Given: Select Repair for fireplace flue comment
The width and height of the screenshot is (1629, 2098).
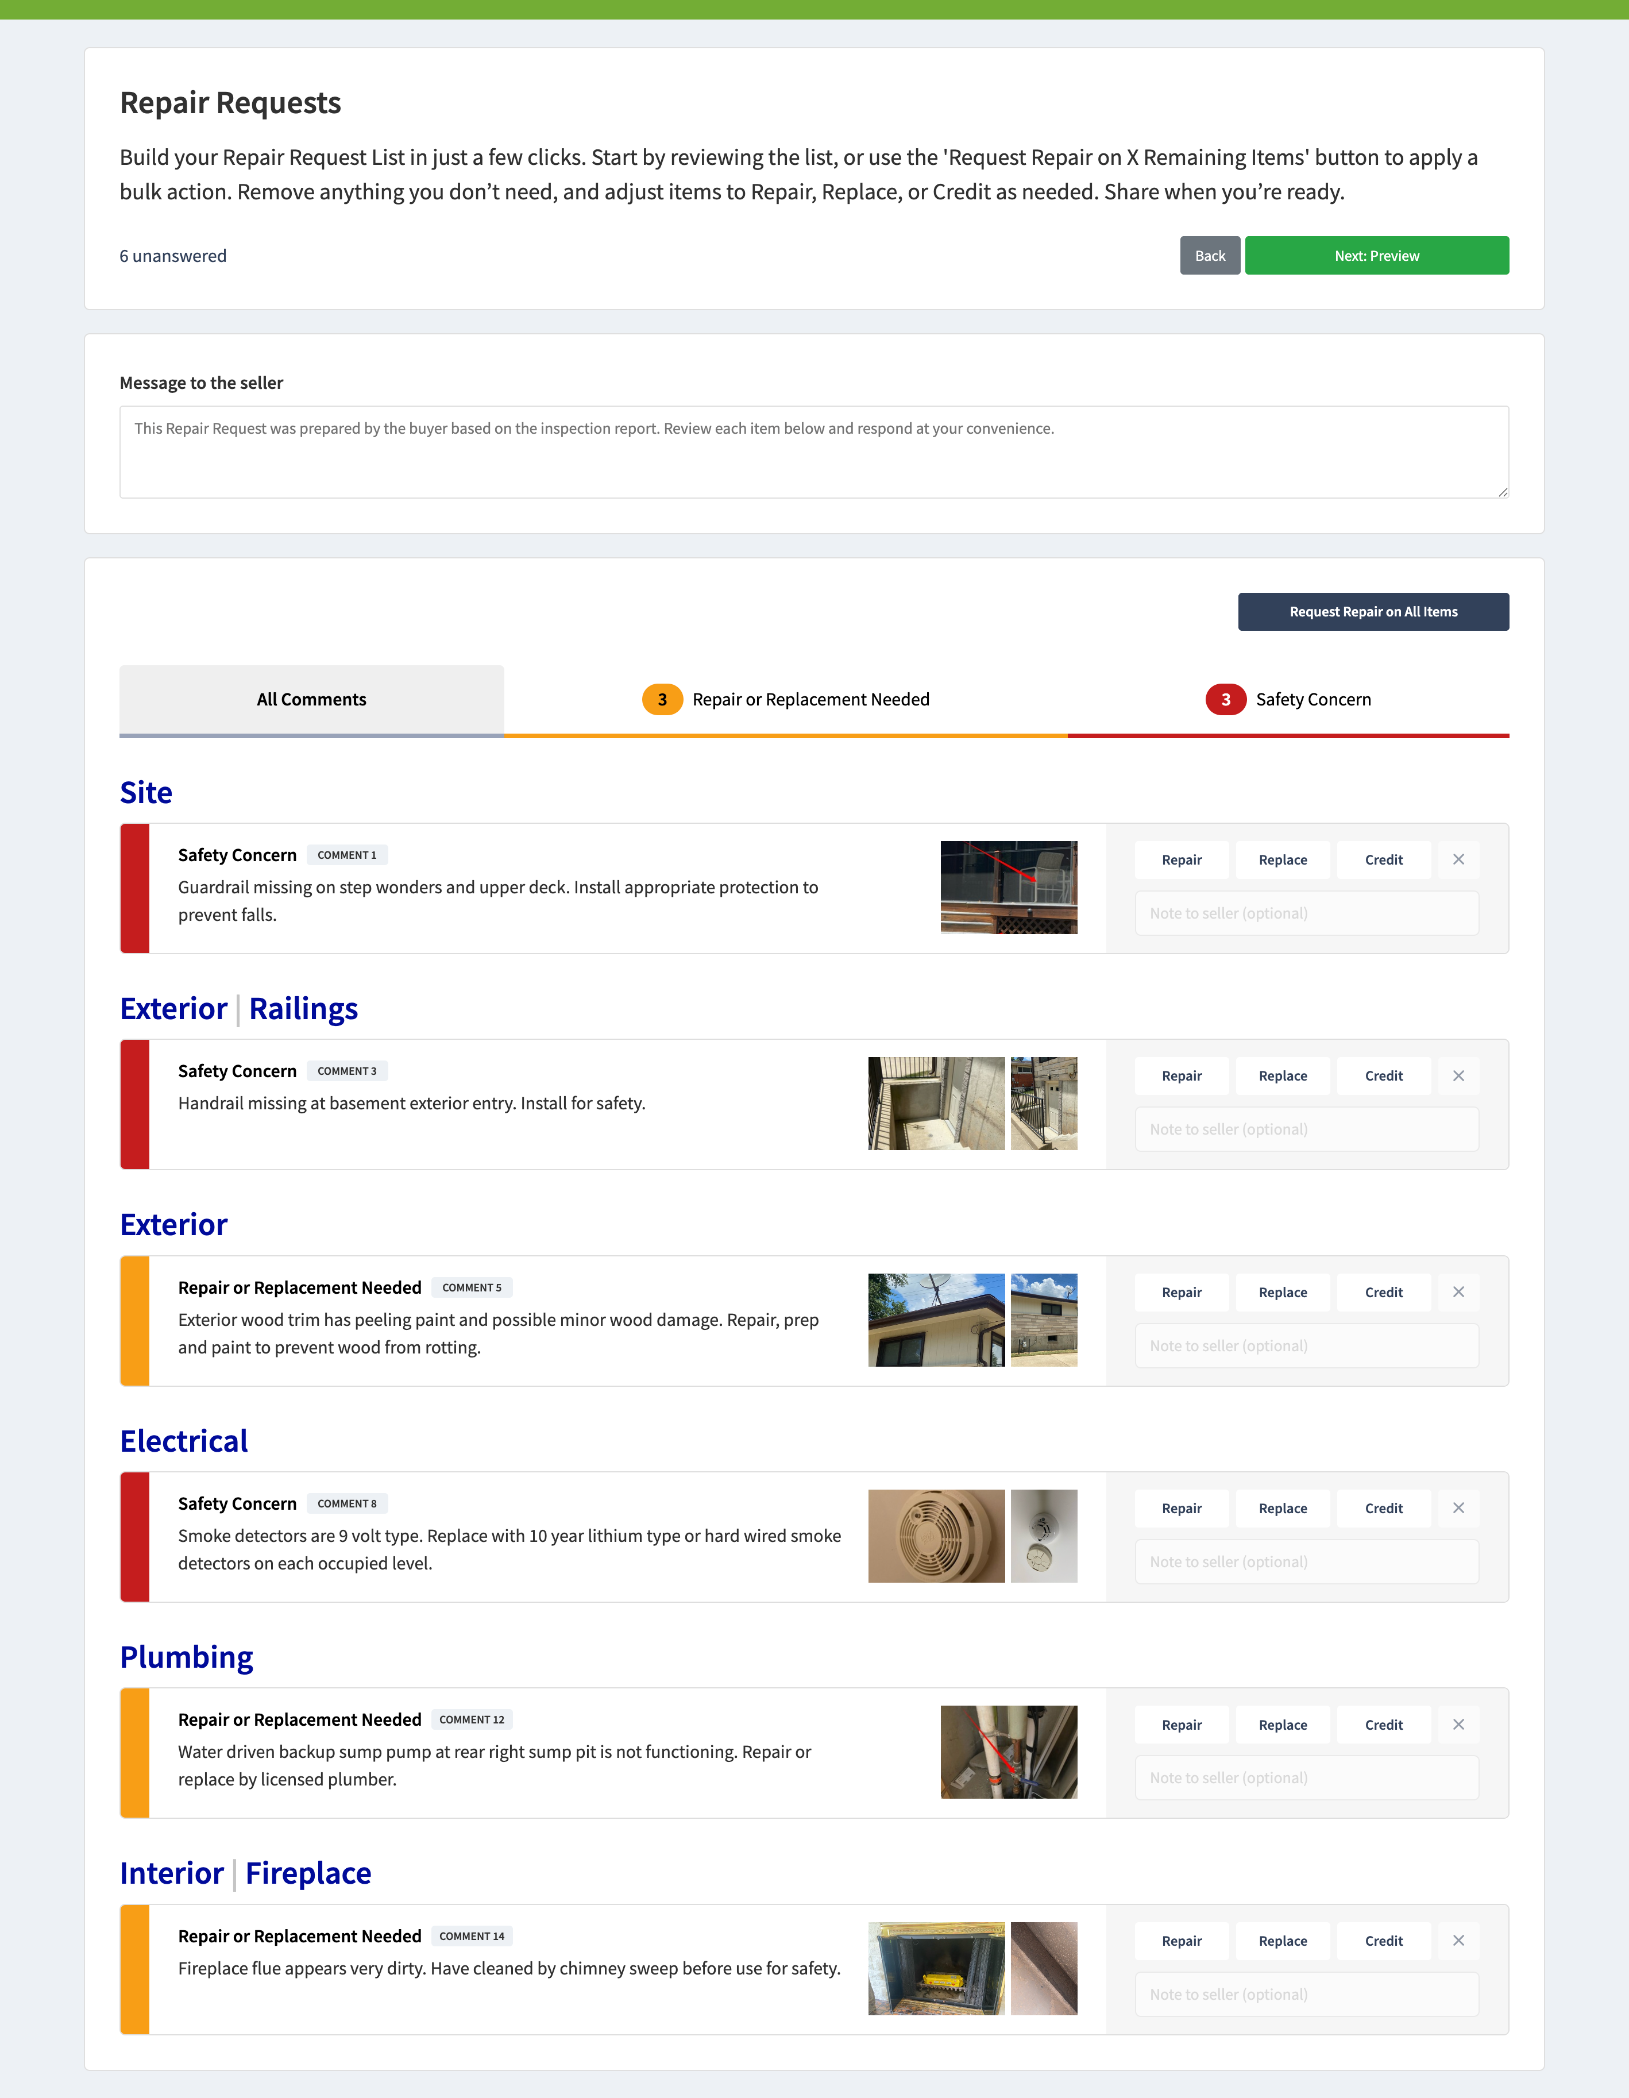Looking at the screenshot, I should pos(1182,1941).
